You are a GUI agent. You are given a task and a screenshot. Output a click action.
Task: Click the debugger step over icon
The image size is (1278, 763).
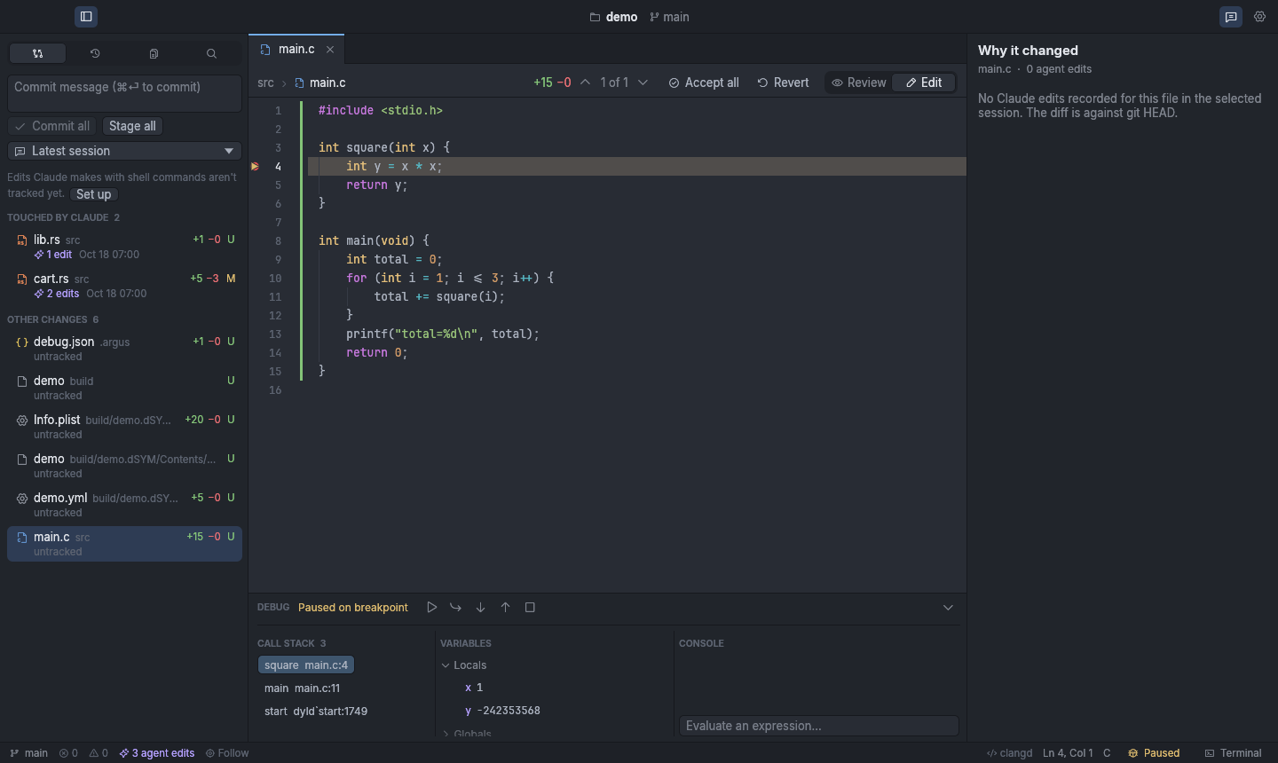click(455, 608)
